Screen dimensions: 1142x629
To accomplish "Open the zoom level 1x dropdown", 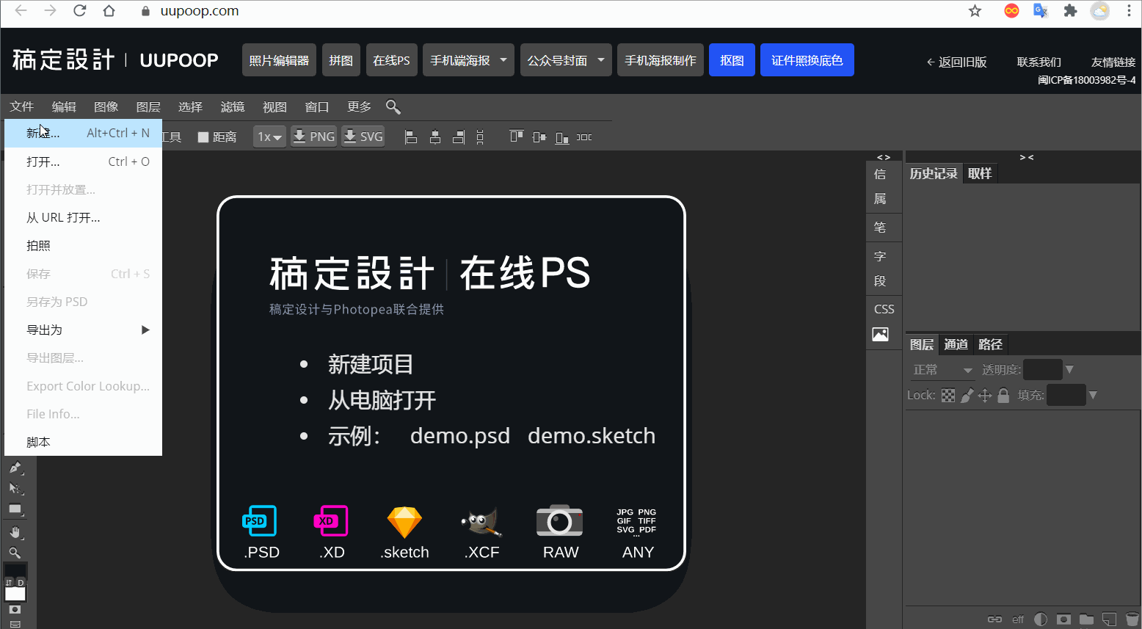I will click(x=269, y=137).
